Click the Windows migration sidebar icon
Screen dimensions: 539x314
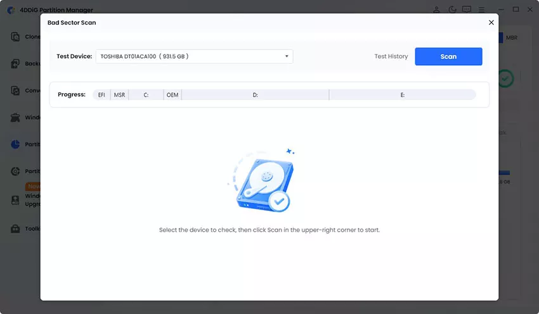click(15, 117)
